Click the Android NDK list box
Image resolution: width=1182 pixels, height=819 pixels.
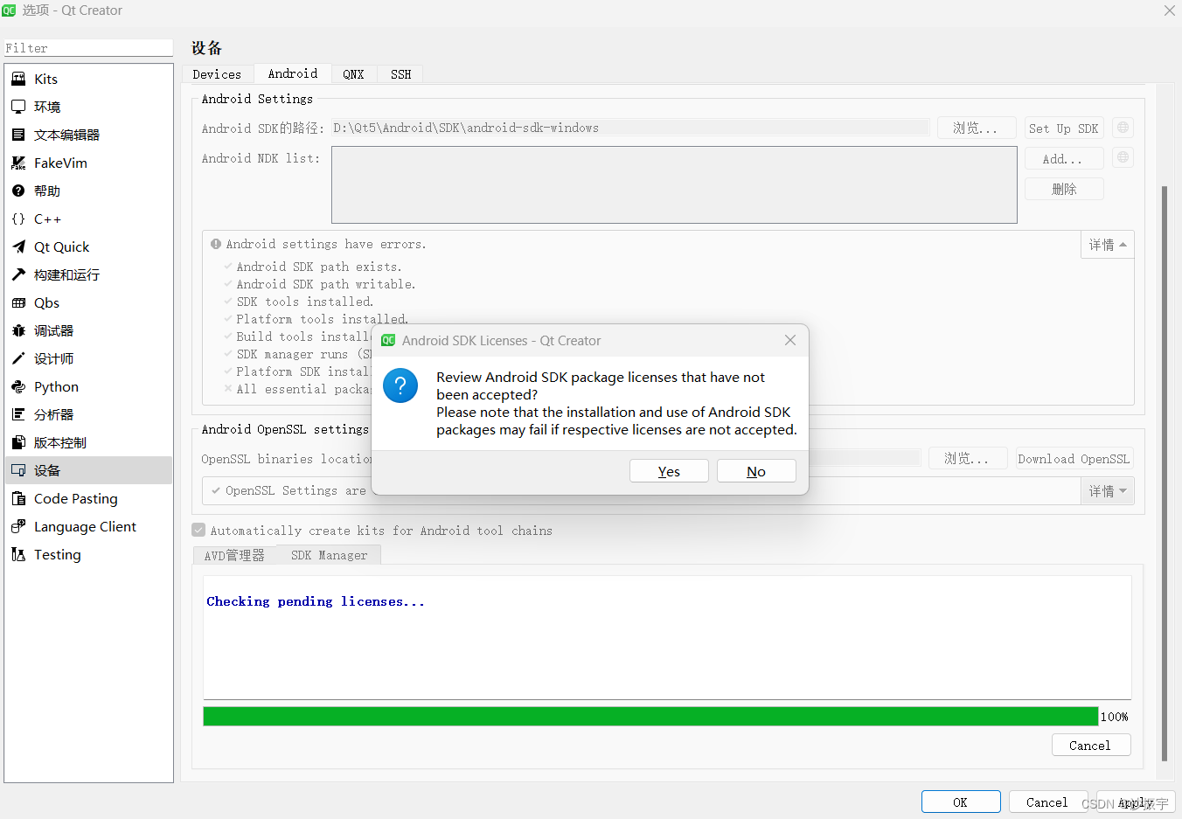(674, 184)
